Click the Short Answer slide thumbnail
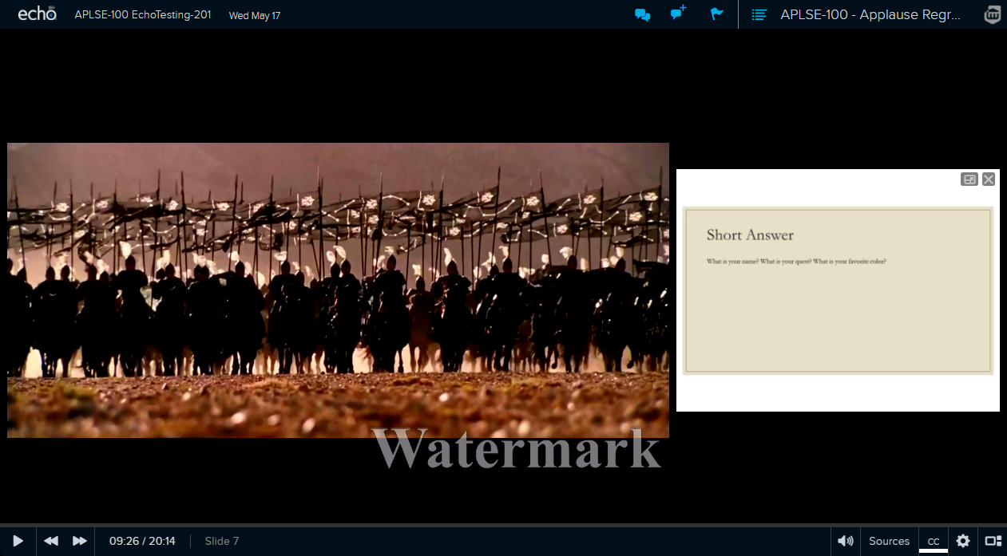 coord(838,290)
